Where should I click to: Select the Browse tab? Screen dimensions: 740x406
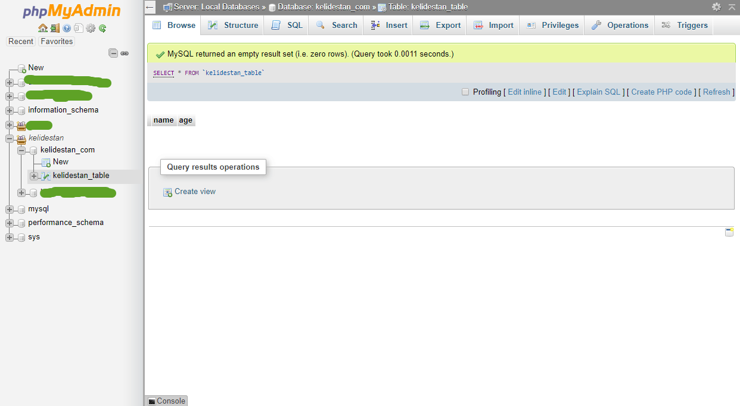173,25
